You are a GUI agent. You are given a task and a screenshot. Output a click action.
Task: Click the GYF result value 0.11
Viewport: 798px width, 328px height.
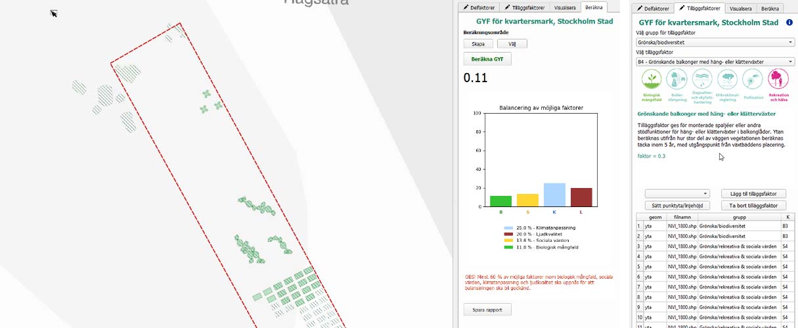[476, 78]
